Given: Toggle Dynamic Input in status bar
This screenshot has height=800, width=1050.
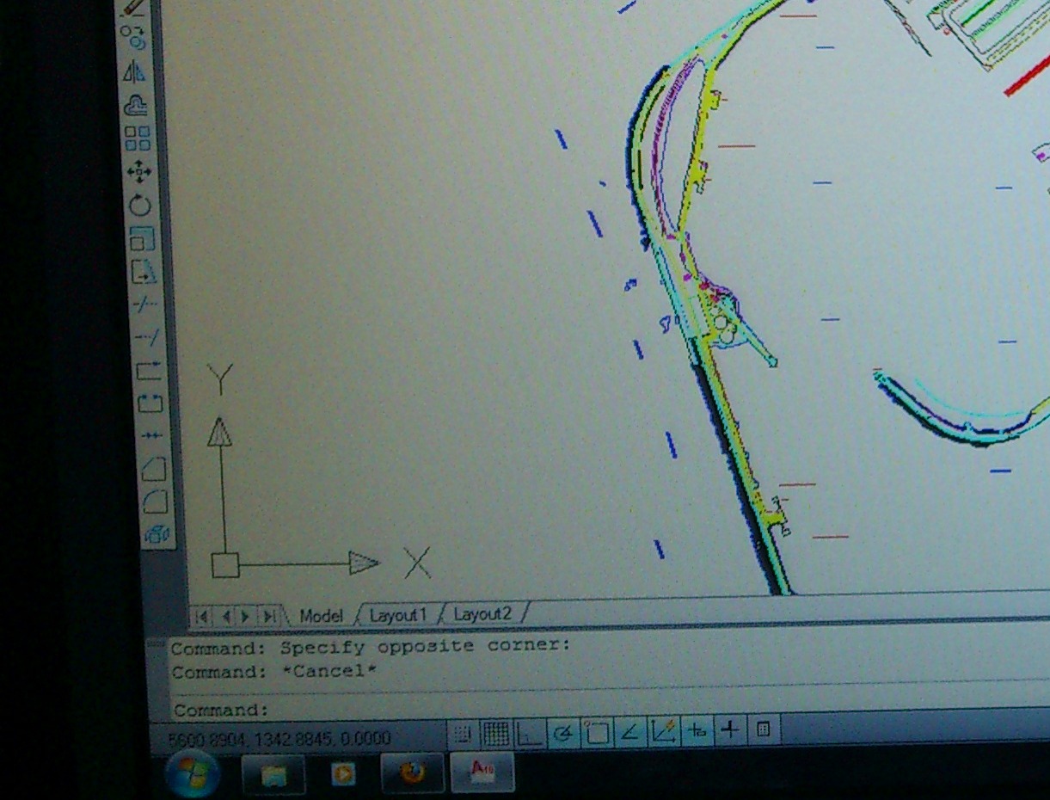Looking at the screenshot, I should [x=697, y=732].
